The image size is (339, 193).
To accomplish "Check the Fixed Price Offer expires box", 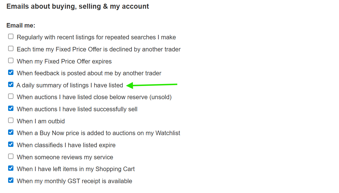I will click(11, 60).
